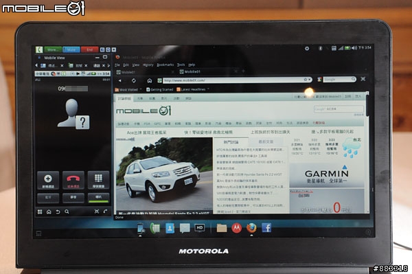
Task: Open the Phone dialer icon in dock
Action: tap(154, 228)
